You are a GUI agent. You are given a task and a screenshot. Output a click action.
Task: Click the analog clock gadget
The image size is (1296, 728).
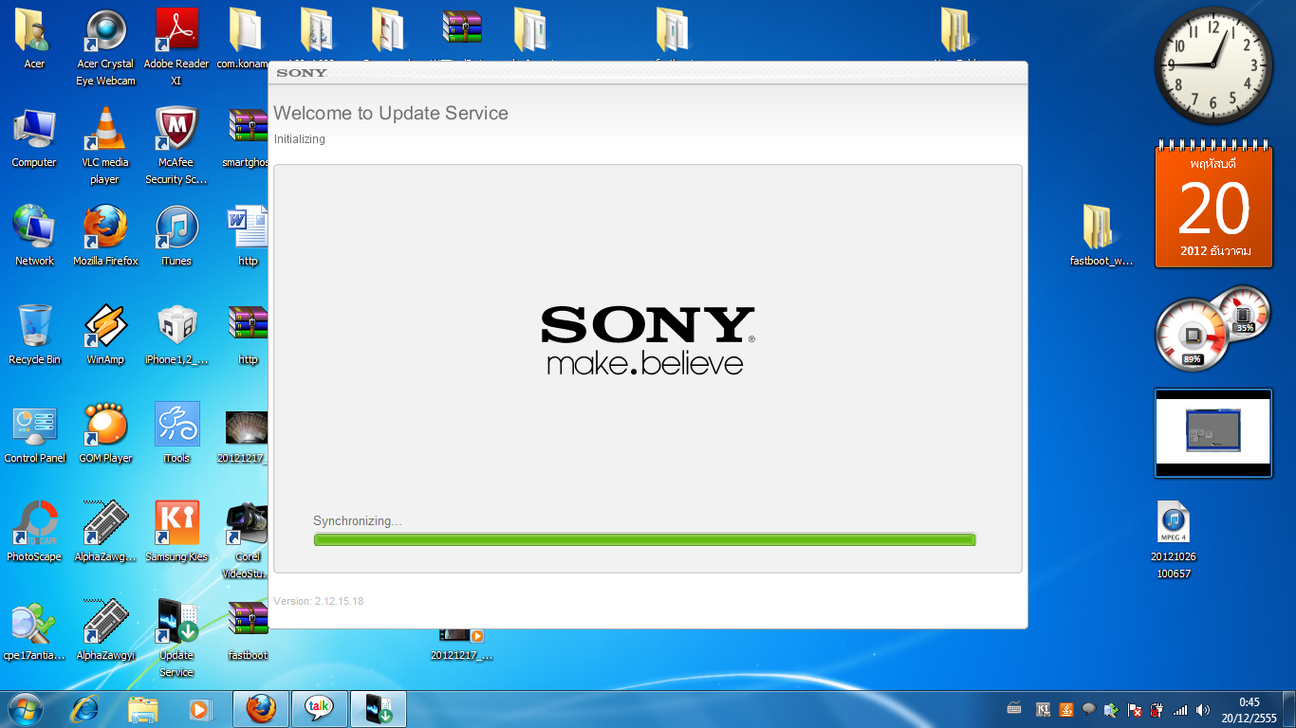pos(1214,64)
